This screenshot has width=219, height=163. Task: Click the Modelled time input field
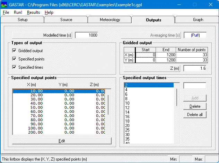(x=86, y=35)
